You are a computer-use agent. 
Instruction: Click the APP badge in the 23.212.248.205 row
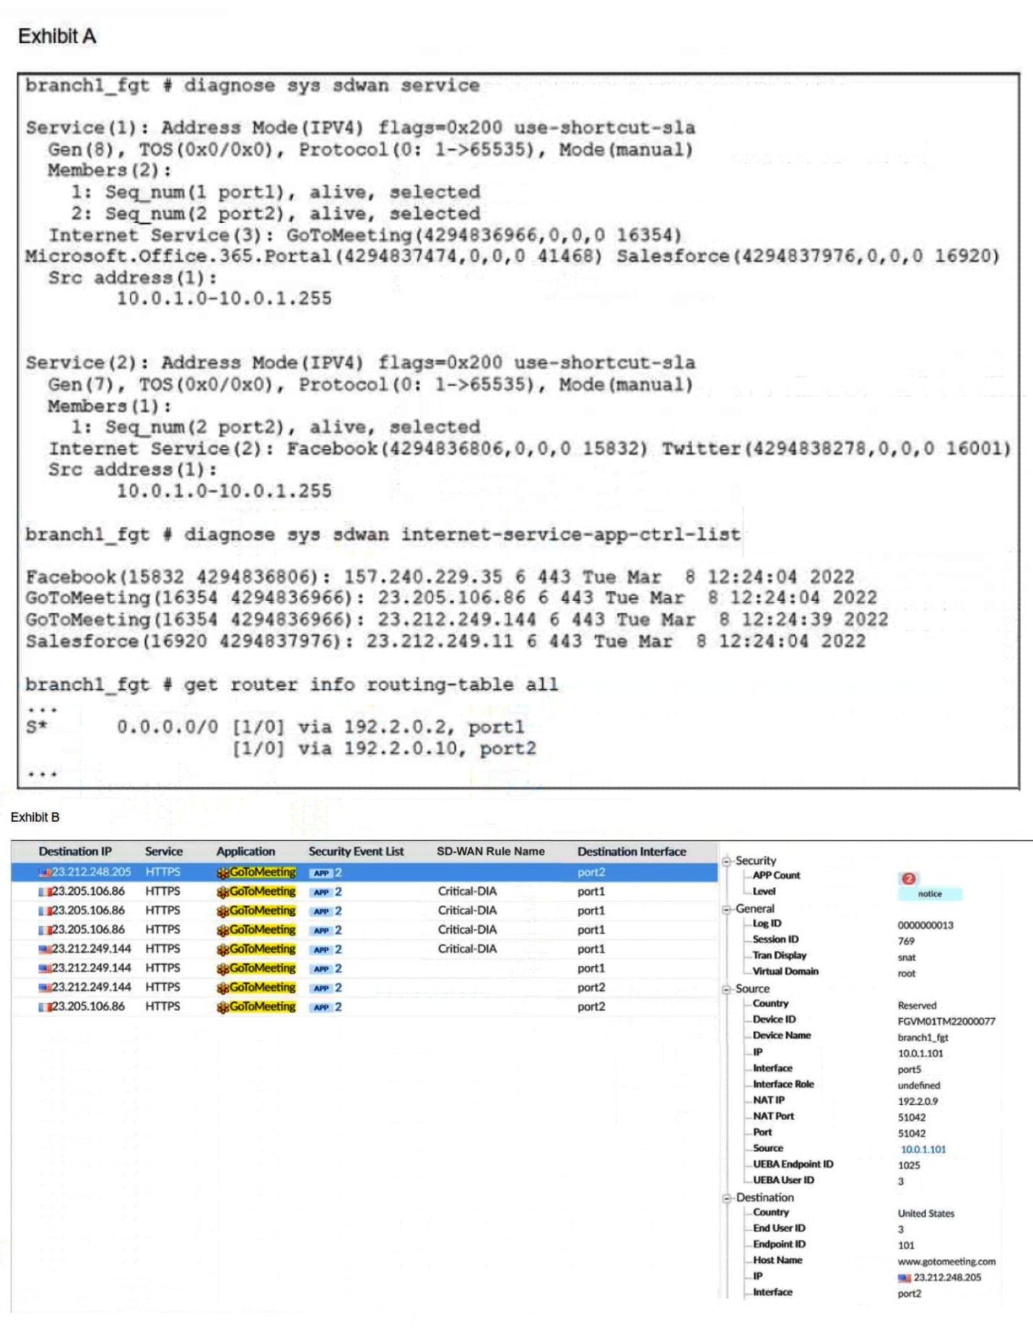pos(321,873)
